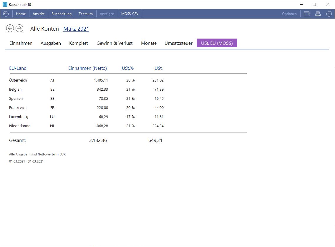Select the Umsatzsteuer tab

[x=178, y=43]
